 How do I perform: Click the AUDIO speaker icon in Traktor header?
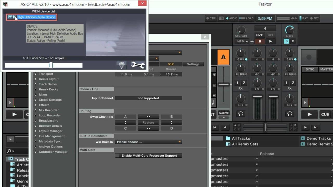coord(228,18)
